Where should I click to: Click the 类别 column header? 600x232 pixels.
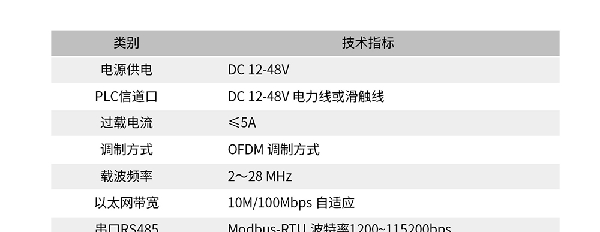click(x=126, y=43)
